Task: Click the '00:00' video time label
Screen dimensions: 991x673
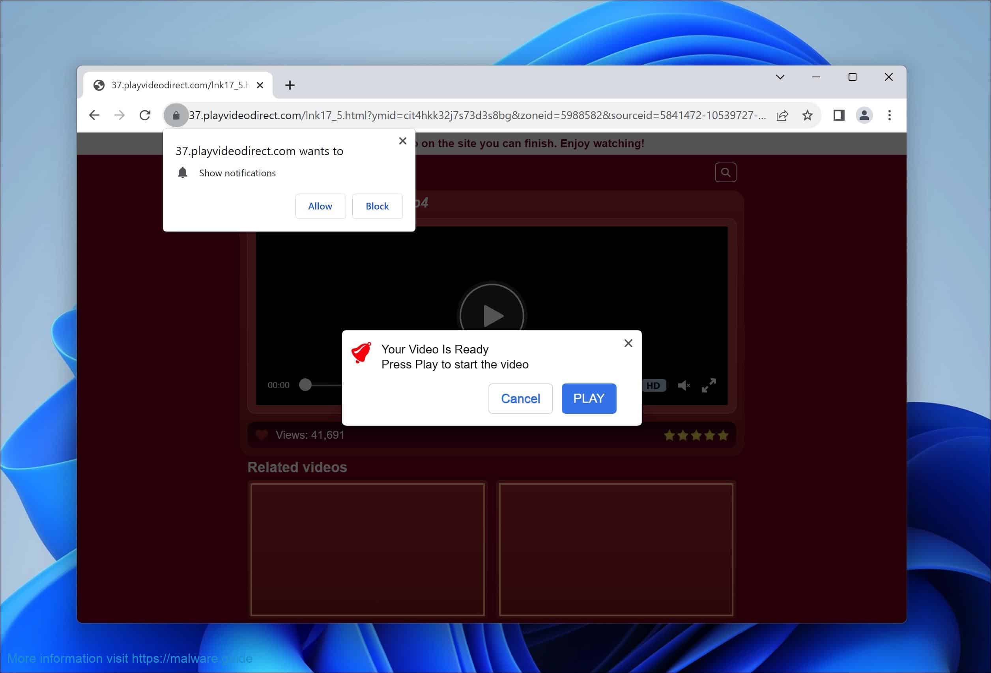Action: click(279, 385)
